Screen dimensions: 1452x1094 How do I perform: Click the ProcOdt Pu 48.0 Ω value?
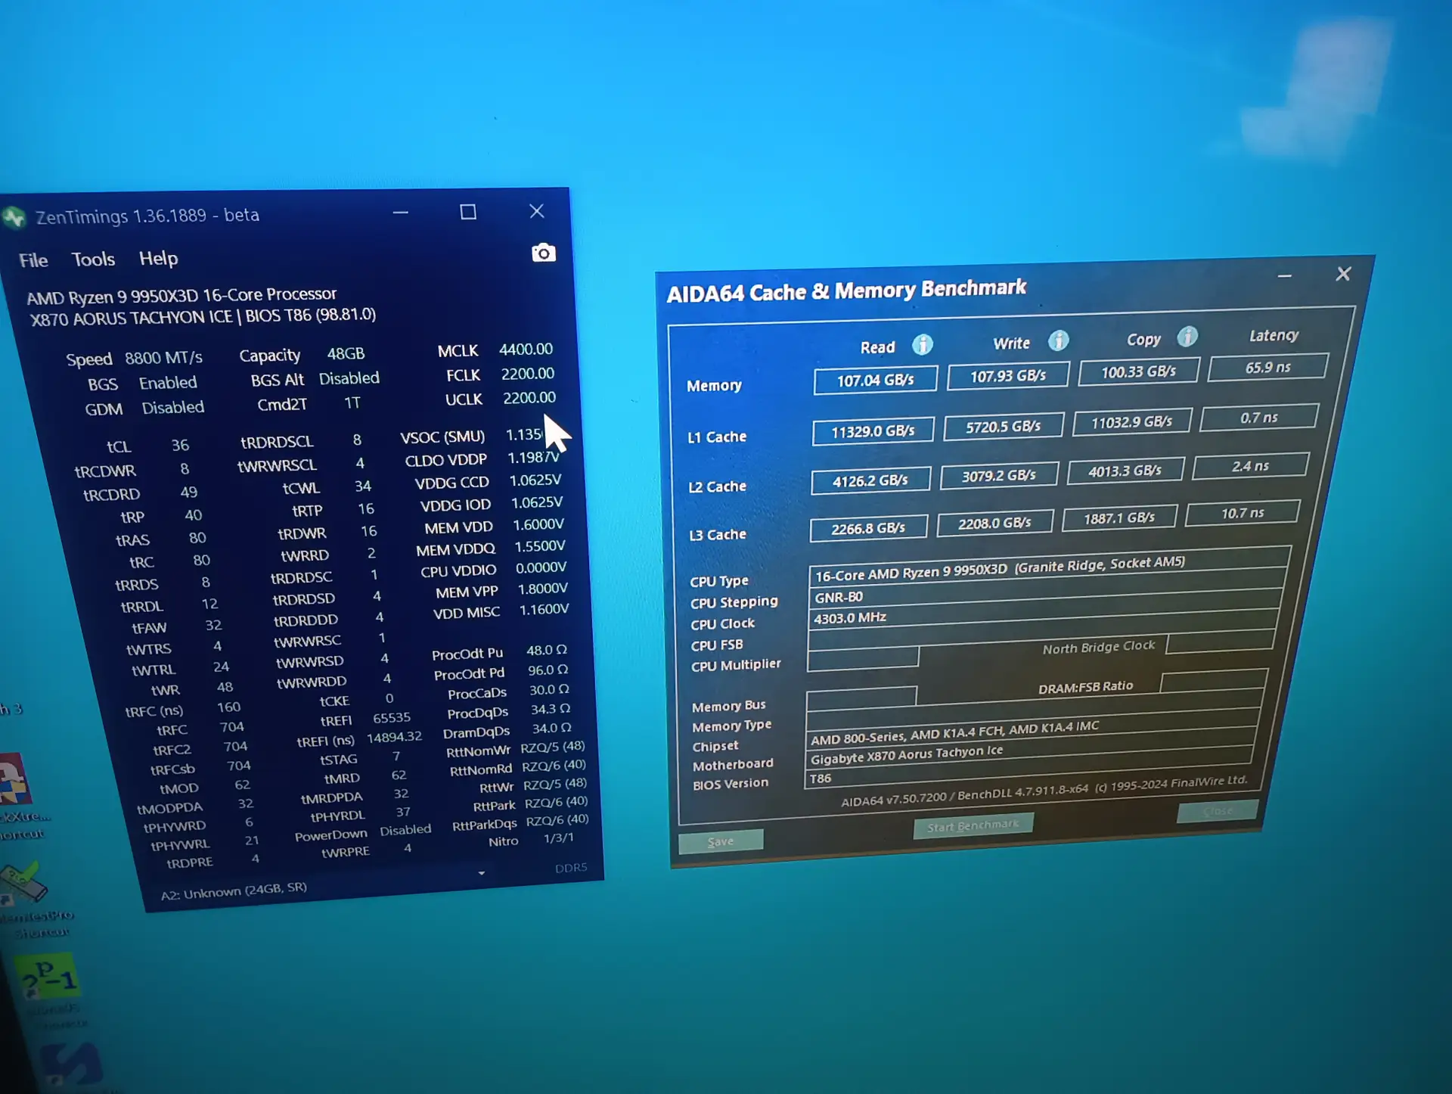pyautogui.click(x=547, y=650)
